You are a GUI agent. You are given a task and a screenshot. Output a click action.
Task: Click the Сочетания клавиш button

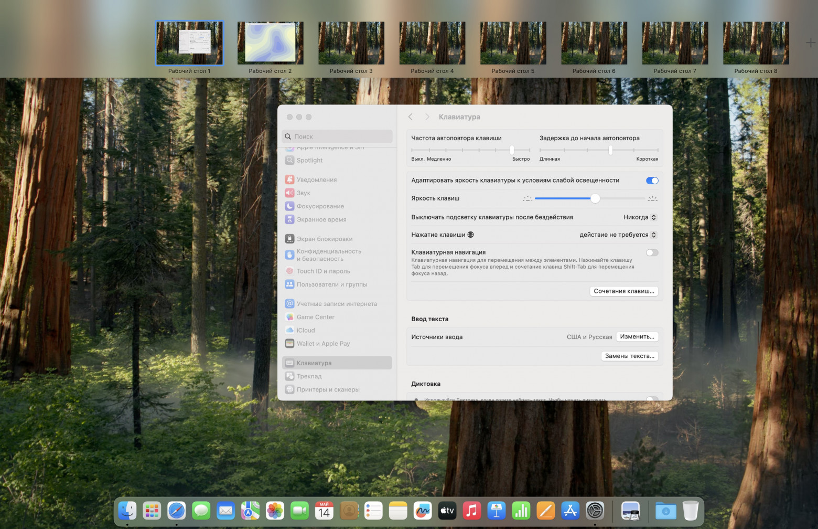(623, 291)
